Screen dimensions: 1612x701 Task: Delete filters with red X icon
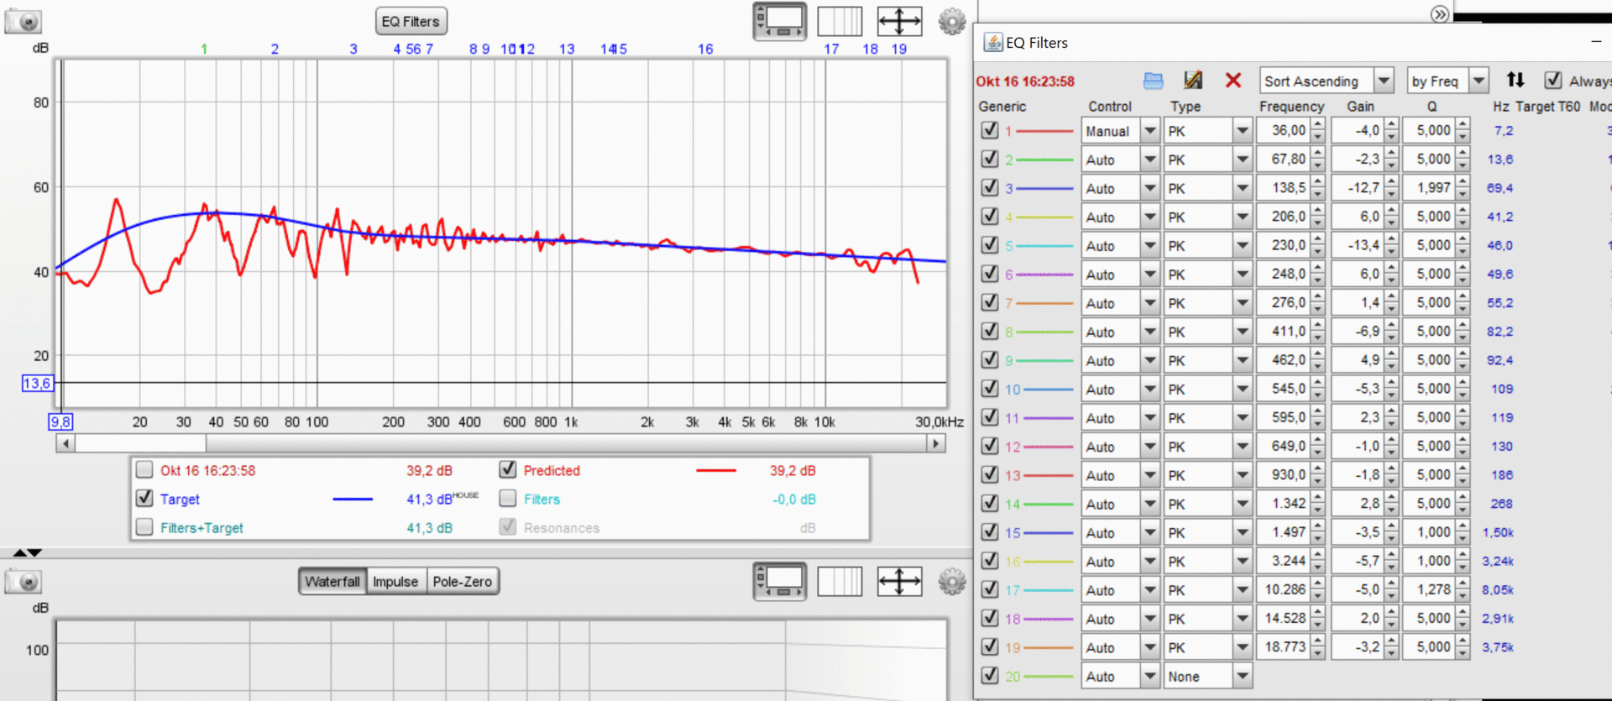point(1233,81)
